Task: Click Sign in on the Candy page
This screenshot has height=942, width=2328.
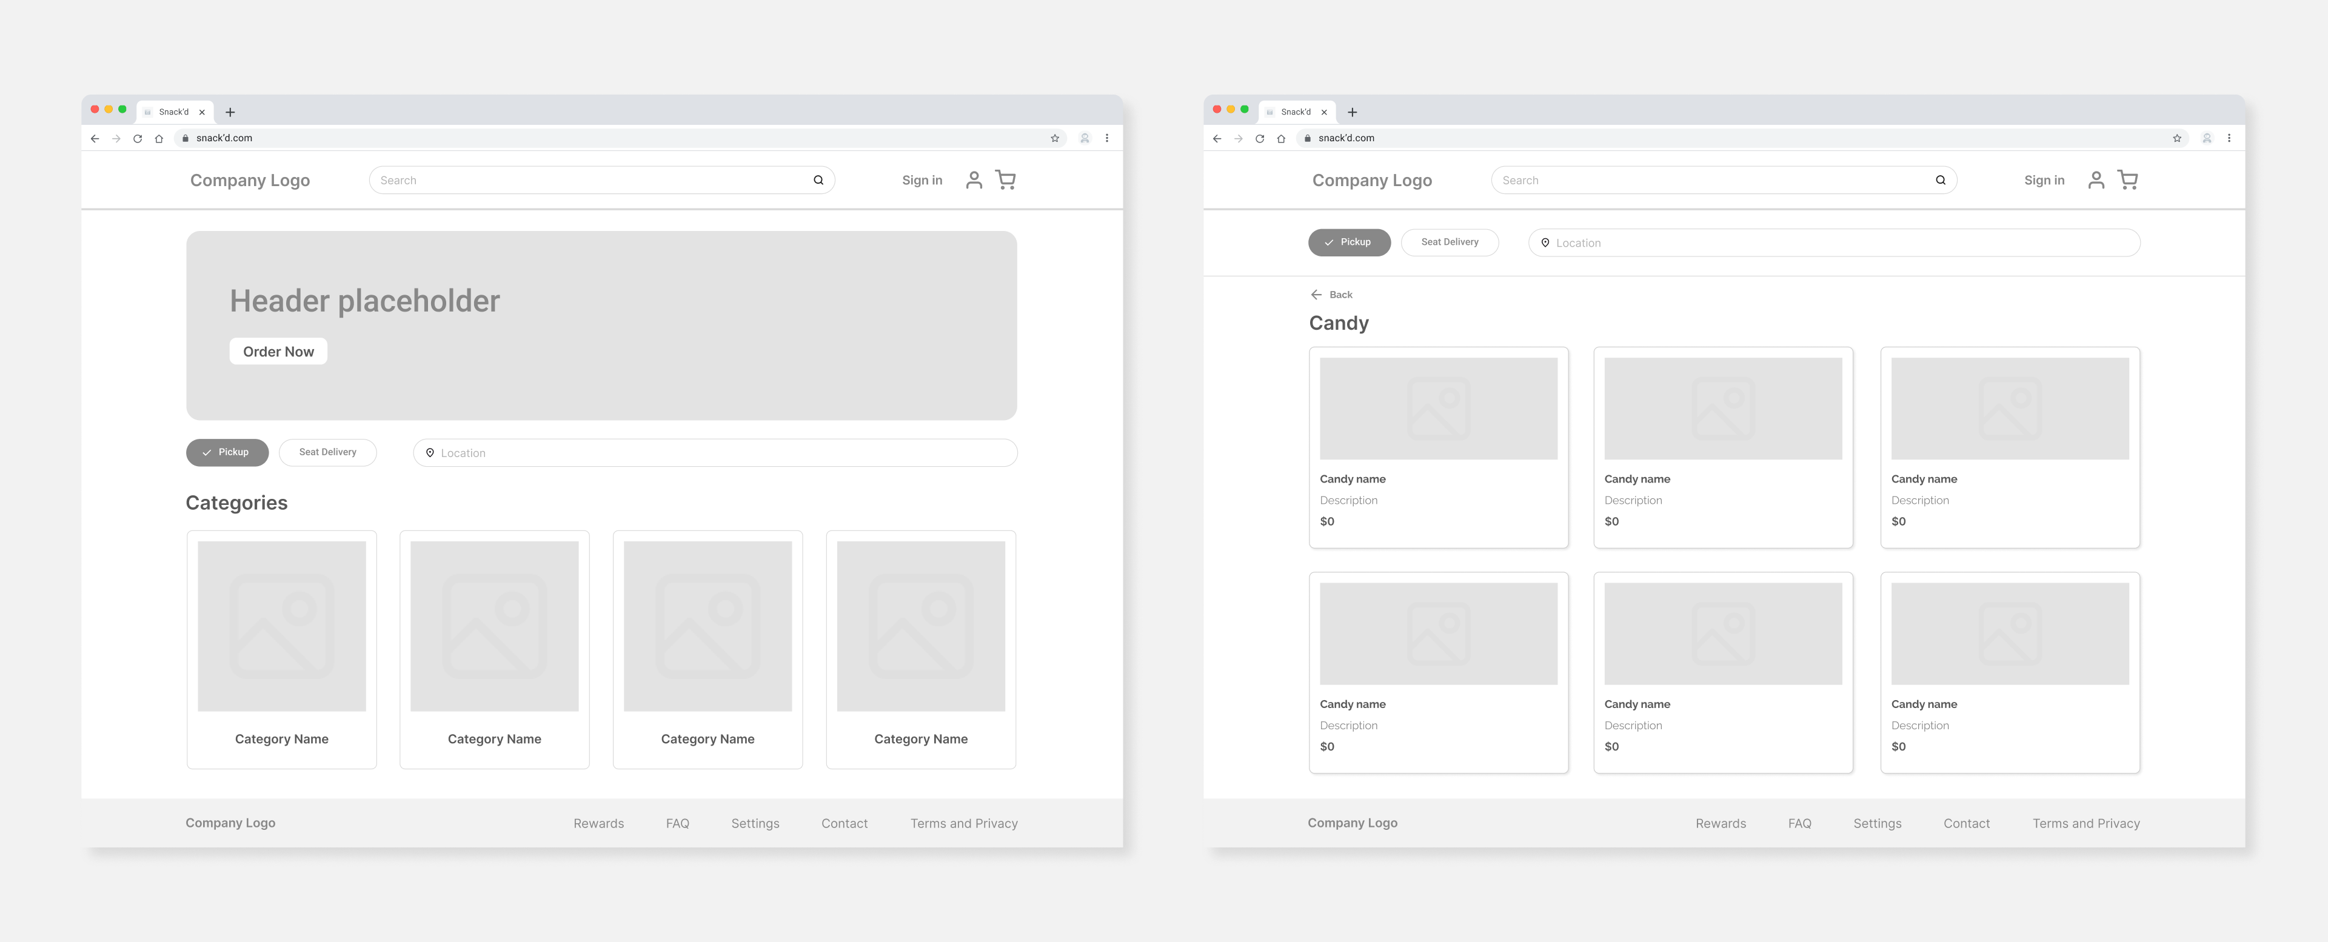Action: [2043, 180]
